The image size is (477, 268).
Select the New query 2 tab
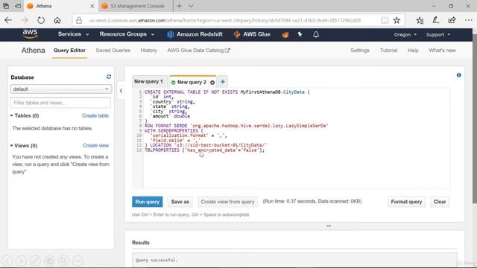[x=192, y=82]
